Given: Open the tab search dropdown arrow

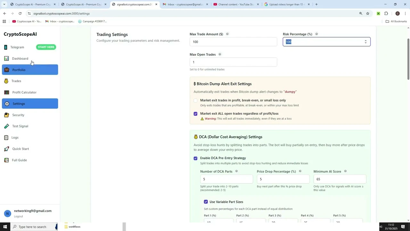Looking at the screenshot, I should [4, 4].
